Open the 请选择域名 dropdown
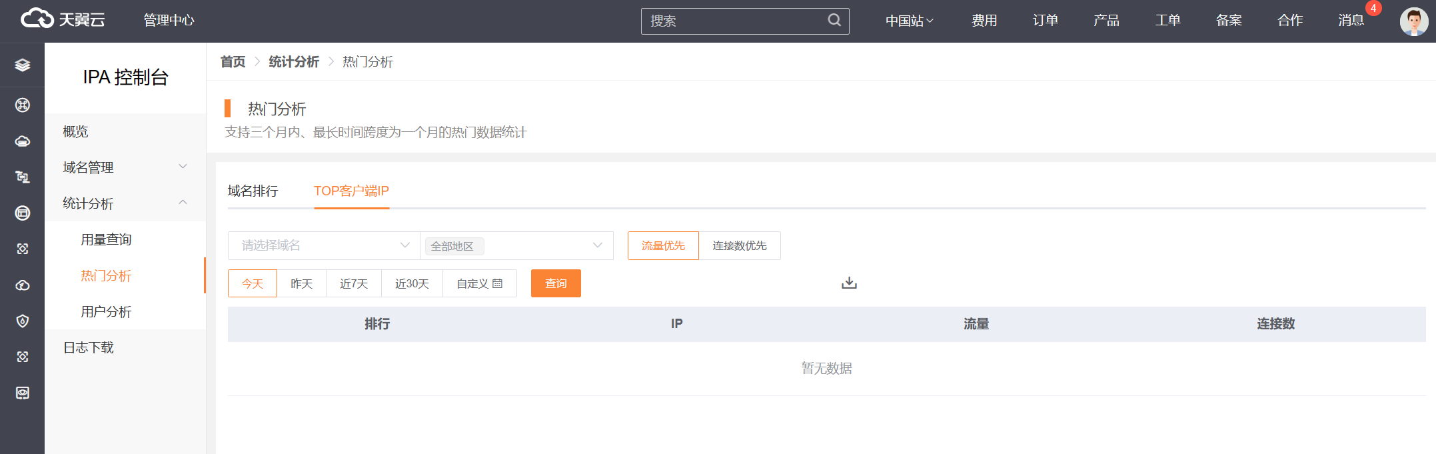1436x454 pixels. click(x=324, y=246)
